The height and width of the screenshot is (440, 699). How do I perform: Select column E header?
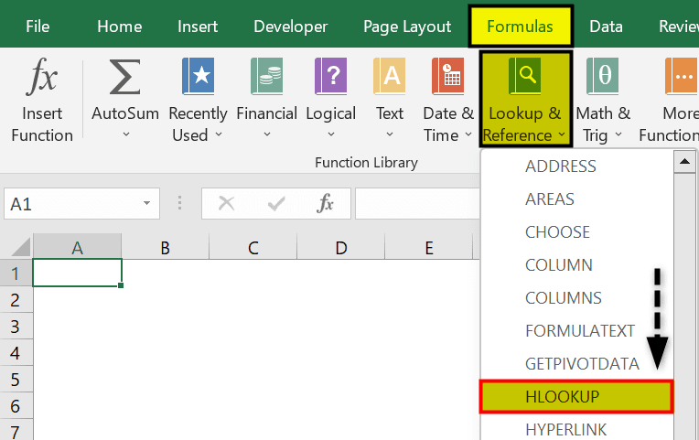click(428, 246)
